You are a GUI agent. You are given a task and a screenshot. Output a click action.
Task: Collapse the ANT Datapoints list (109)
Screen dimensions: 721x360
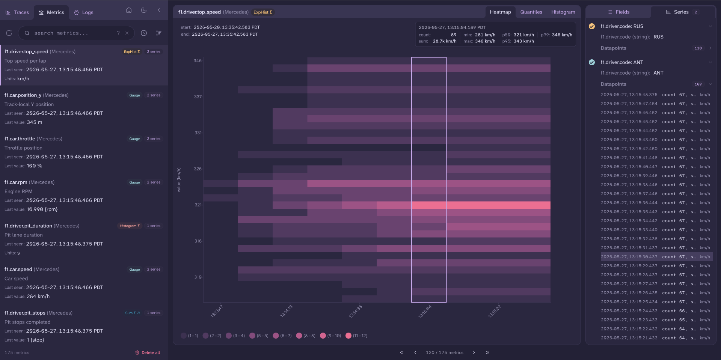[710, 84]
